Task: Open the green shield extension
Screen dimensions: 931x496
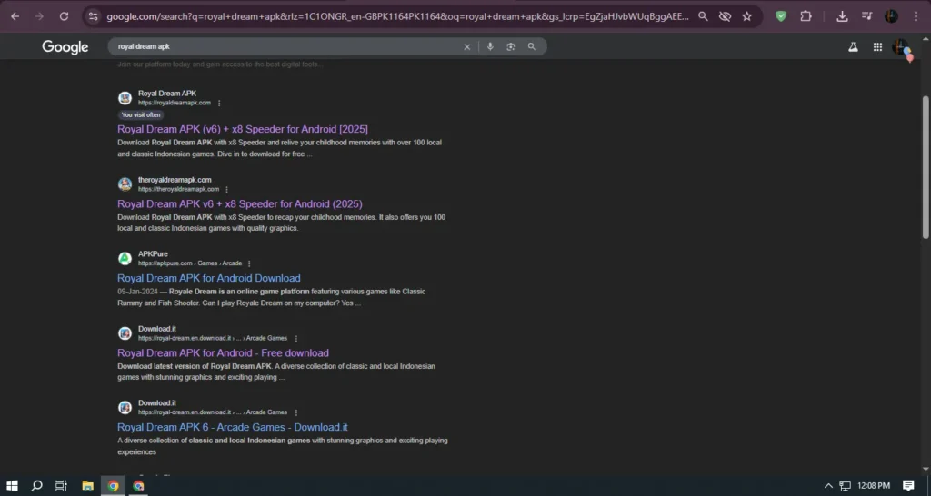Action: pos(781,16)
